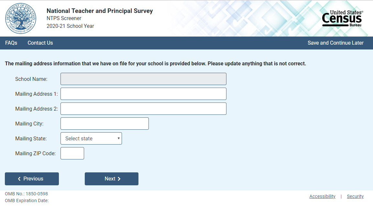Focus the Mailing Address 1 field
Screen dimensions: 373x206
143,94
